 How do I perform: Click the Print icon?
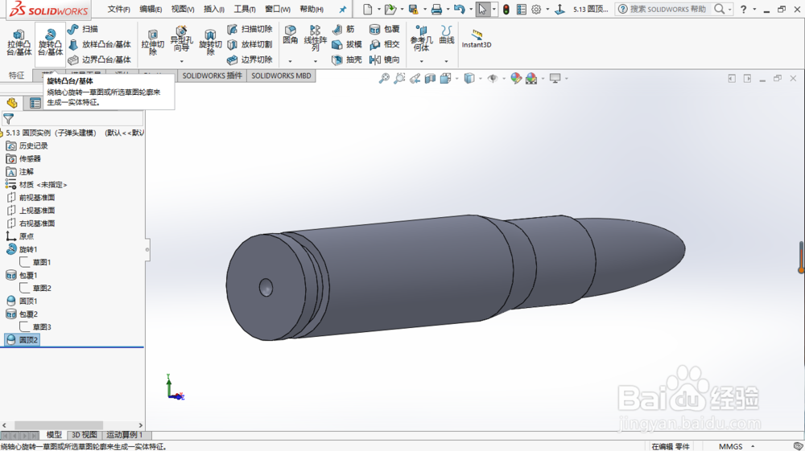pos(436,9)
